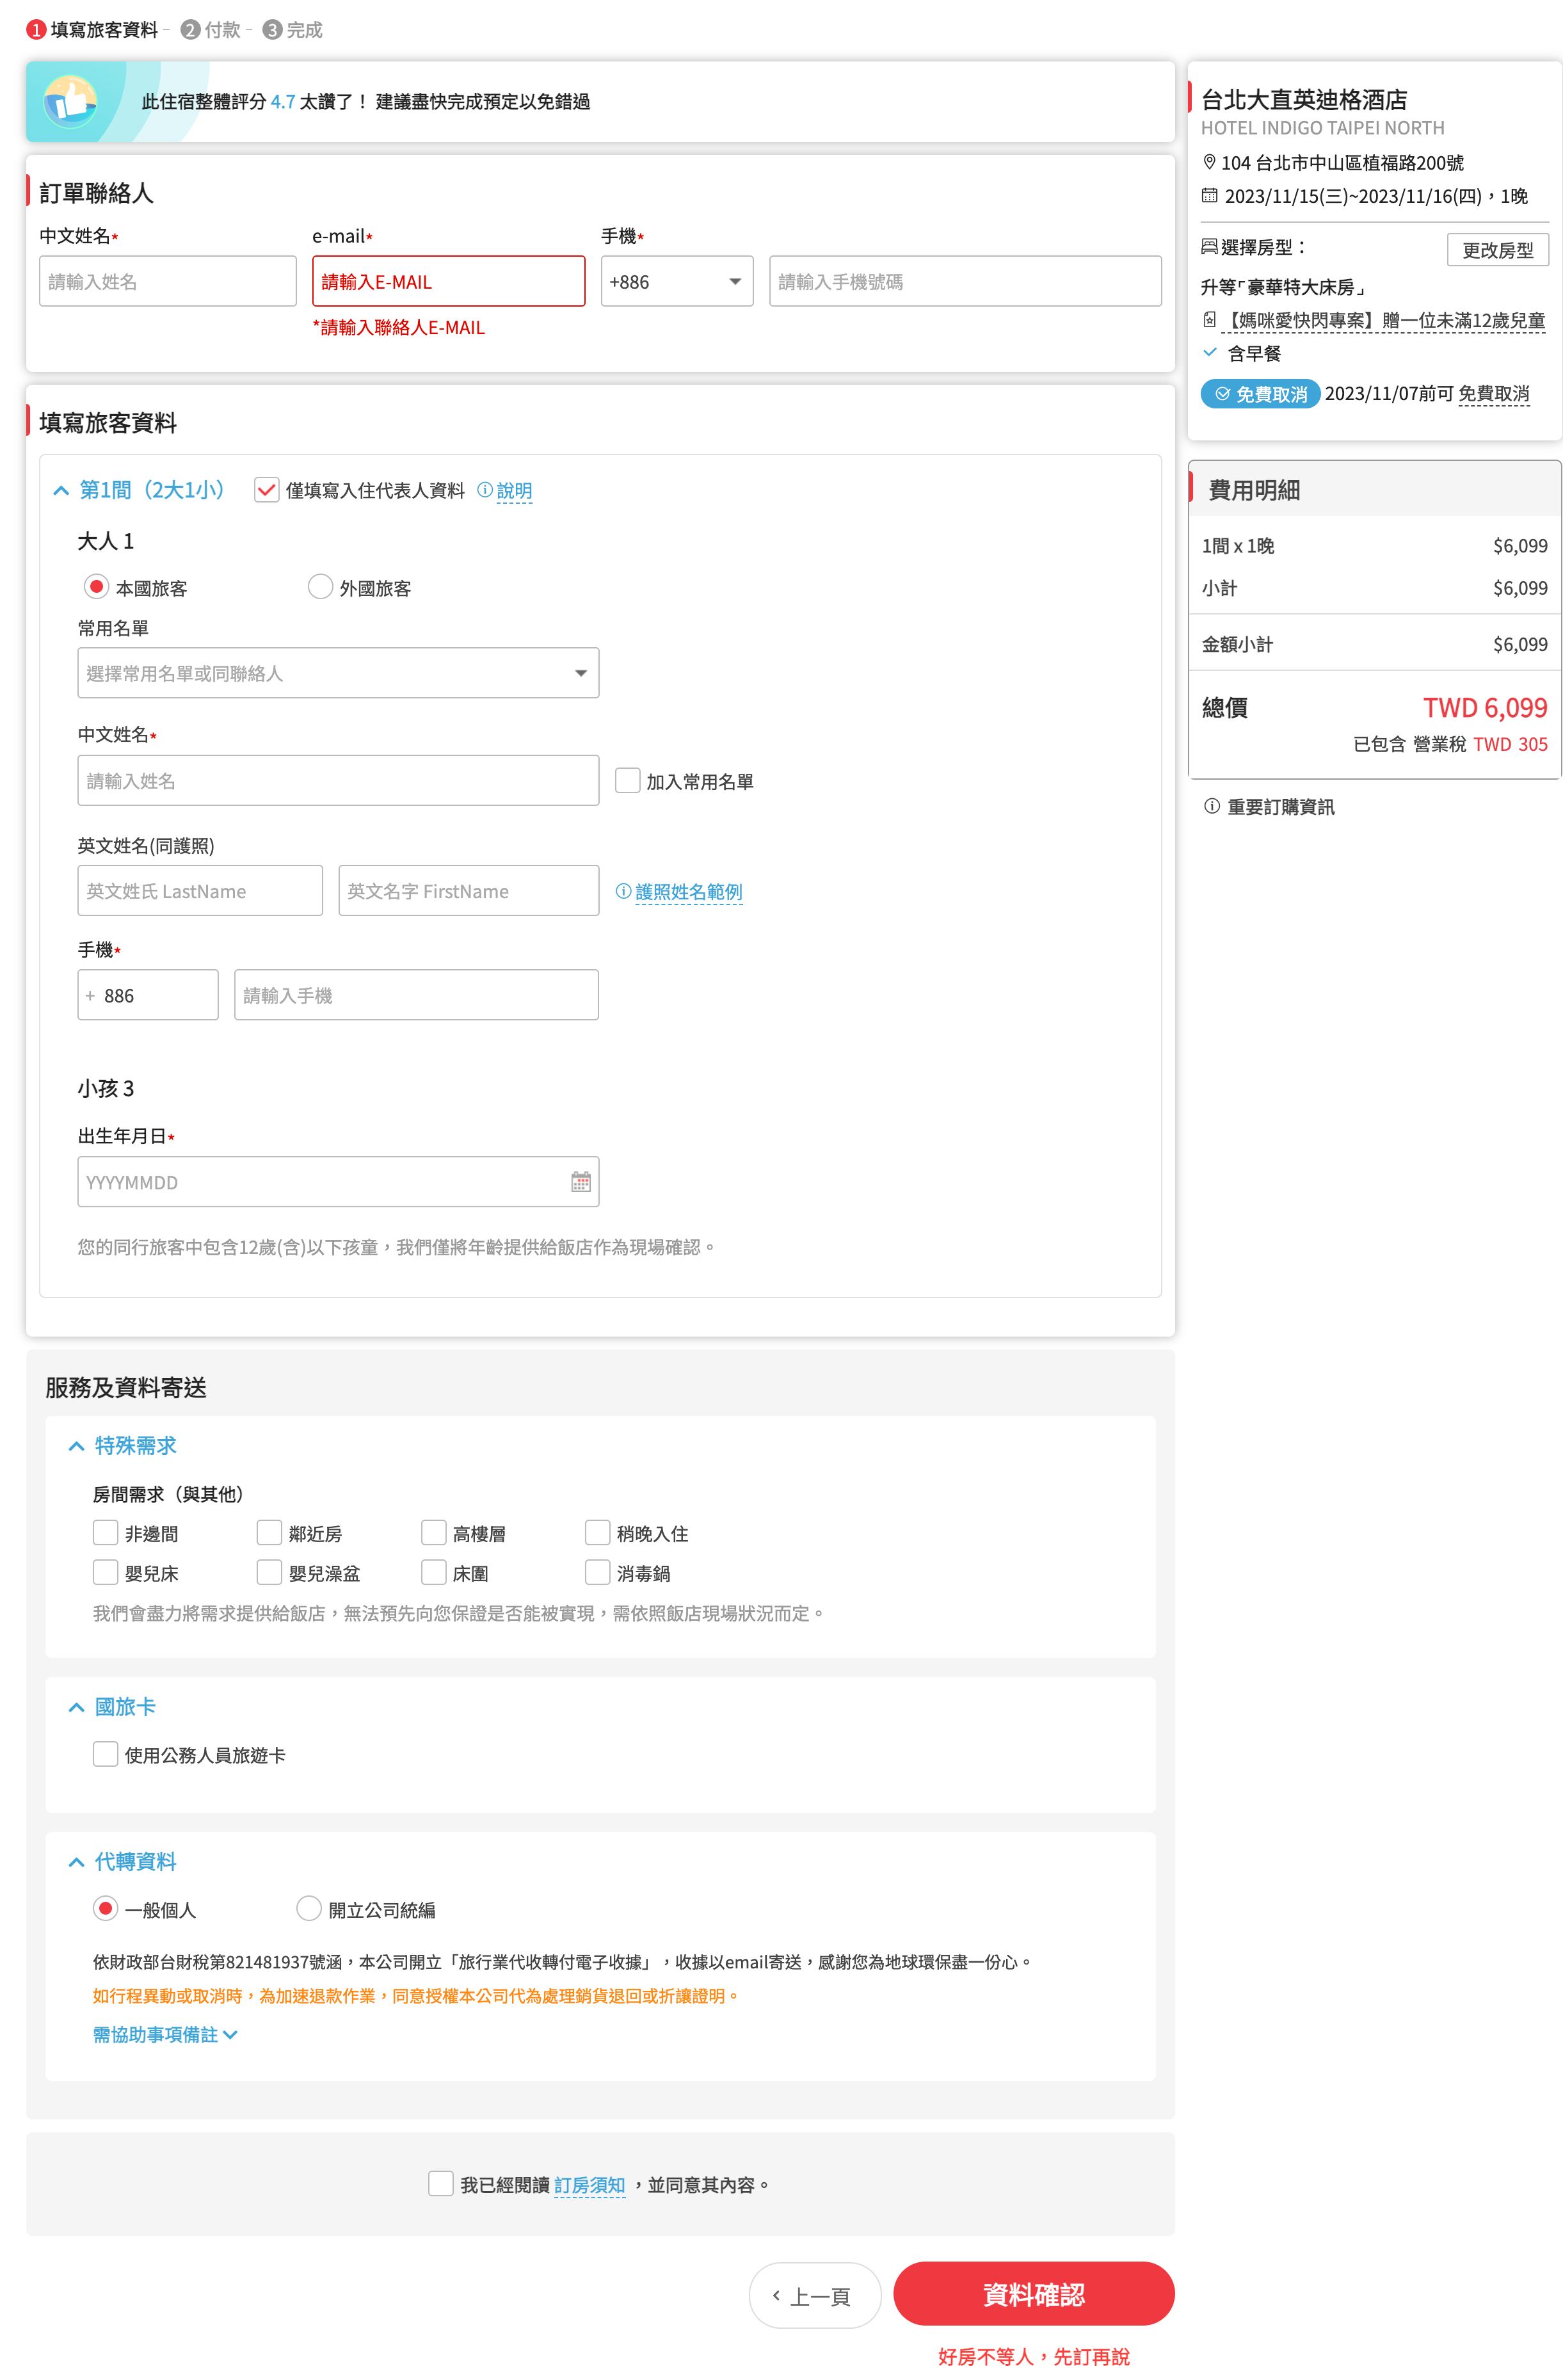Screen dimensions: 1563x2380
Task: Click the 資料確認 confirm button
Action: click(1034, 2295)
